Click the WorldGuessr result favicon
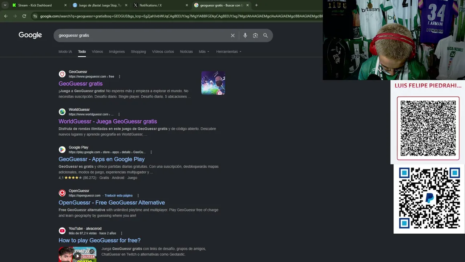This screenshot has width=465, height=262. pos(62,112)
